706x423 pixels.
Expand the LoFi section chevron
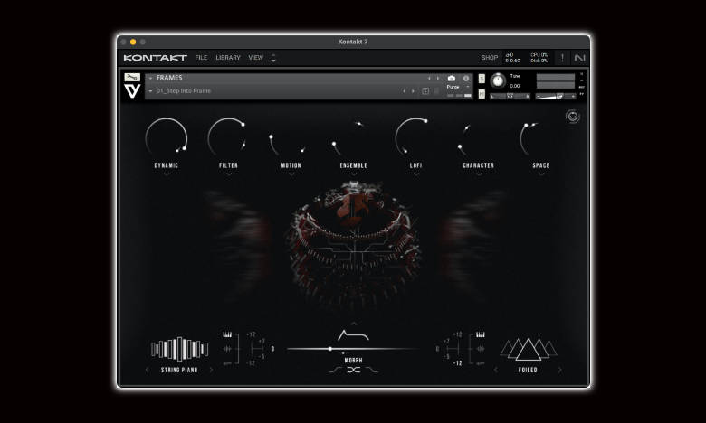point(416,173)
